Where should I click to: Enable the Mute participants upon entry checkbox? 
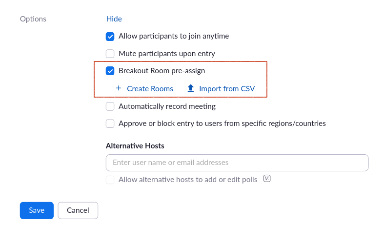(110, 54)
